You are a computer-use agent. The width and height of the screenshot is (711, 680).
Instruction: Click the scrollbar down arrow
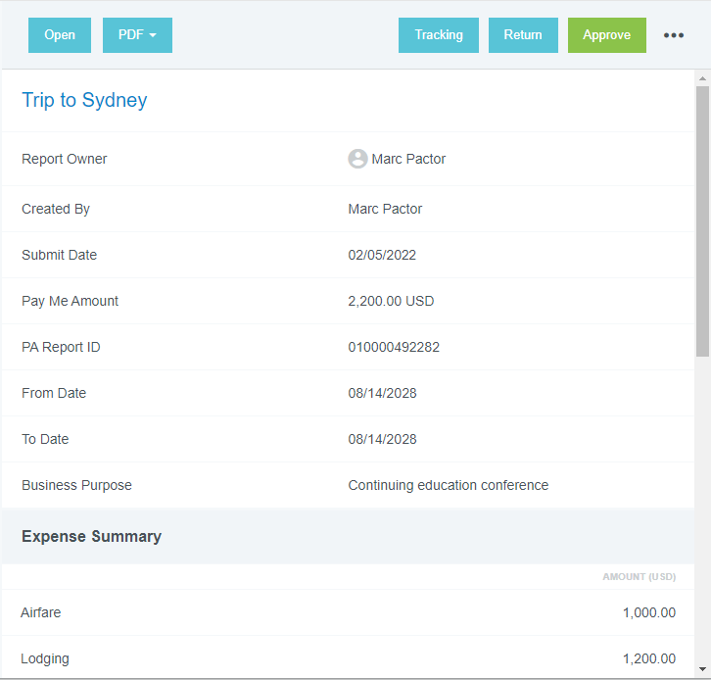pos(702,671)
